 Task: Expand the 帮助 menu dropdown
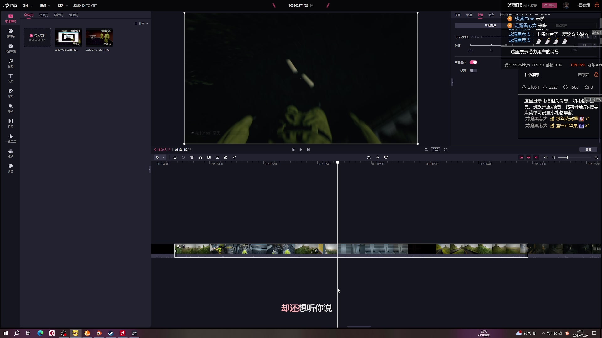point(63,5)
